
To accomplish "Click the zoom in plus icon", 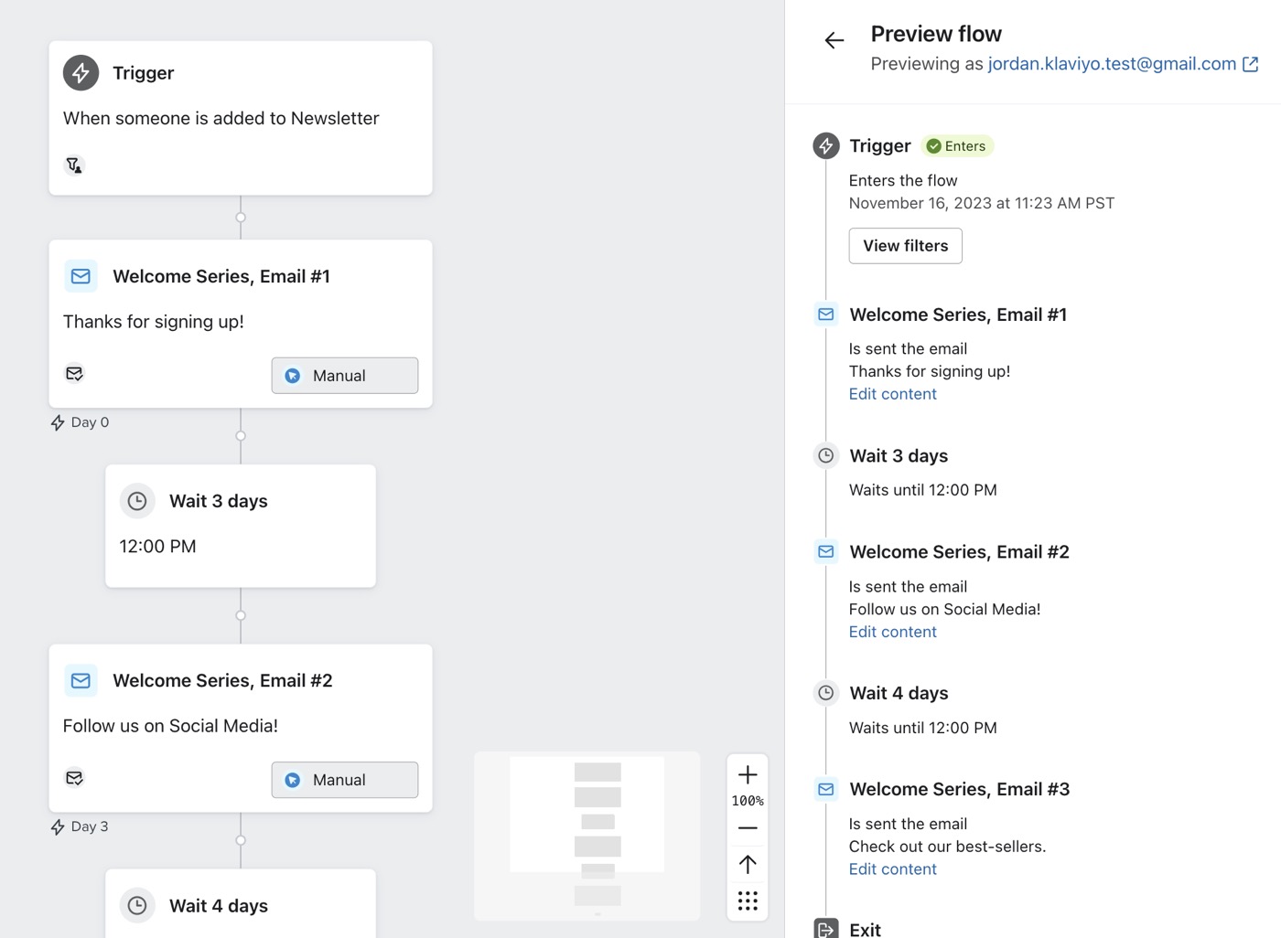I will click(x=748, y=775).
